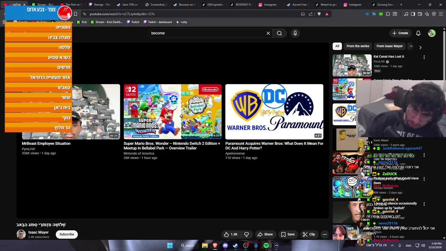This screenshot has width=446, height=251.
Task: Open the Kick bookmark
Action: click(x=82, y=22)
